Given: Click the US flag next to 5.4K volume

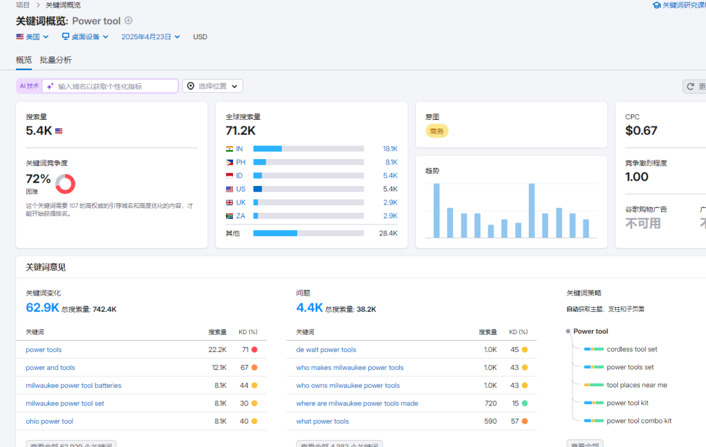Looking at the screenshot, I should tap(59, 131).
